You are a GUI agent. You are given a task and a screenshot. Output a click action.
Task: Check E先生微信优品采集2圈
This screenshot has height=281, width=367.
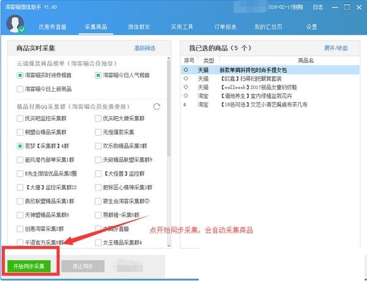[x=20, y=173]
